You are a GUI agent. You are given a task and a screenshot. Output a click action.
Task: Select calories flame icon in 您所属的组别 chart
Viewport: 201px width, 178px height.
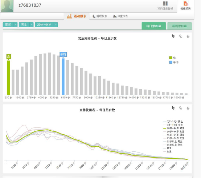click(188, 36)
